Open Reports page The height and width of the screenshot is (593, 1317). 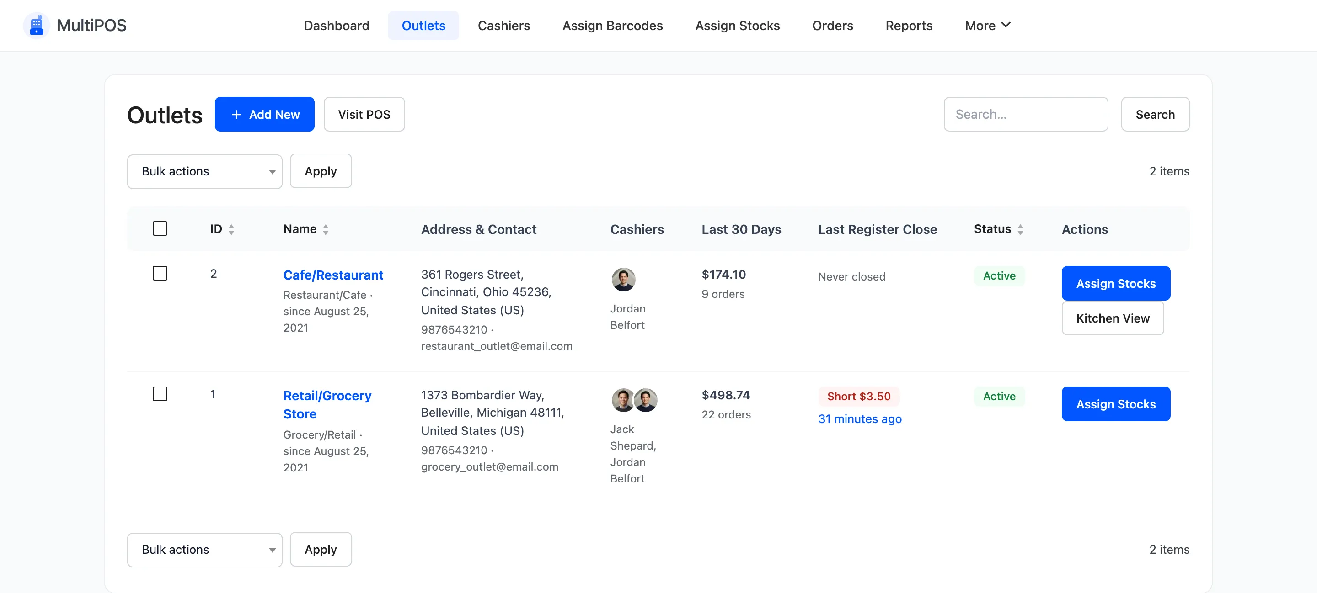coord(909,26)
